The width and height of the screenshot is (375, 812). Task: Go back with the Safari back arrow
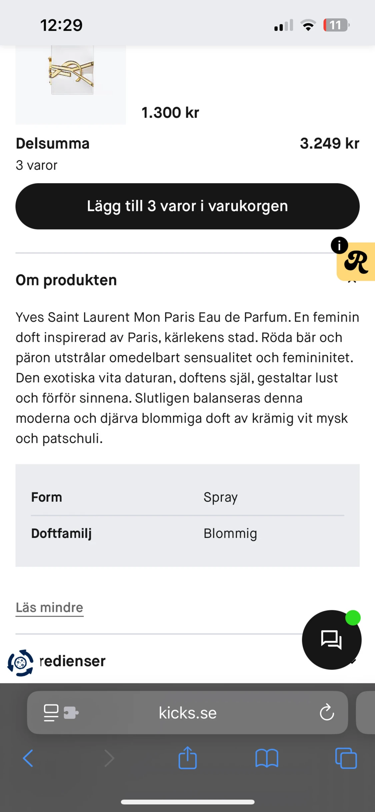tap(28, 758)
